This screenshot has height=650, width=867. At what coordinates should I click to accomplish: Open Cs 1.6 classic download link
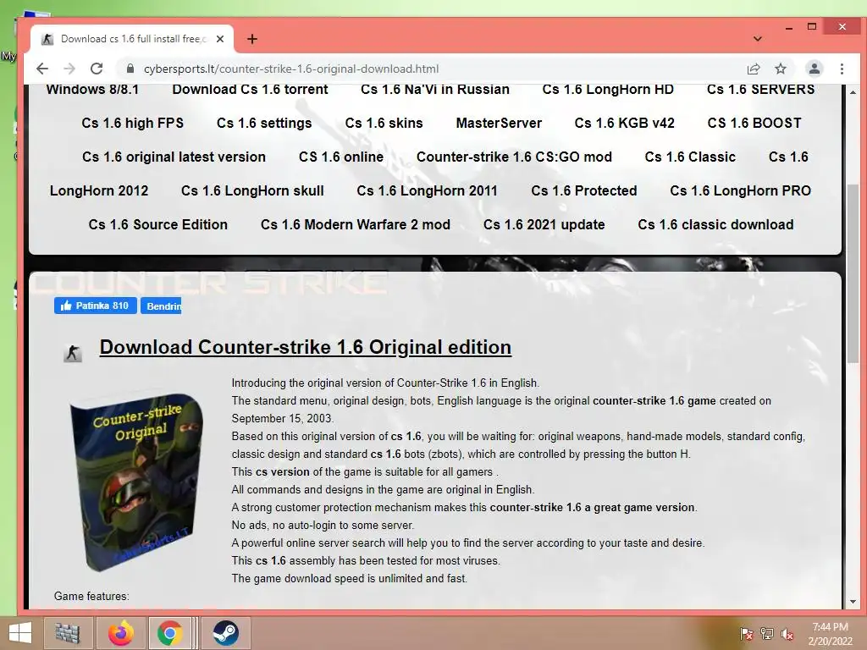point(715,224)
